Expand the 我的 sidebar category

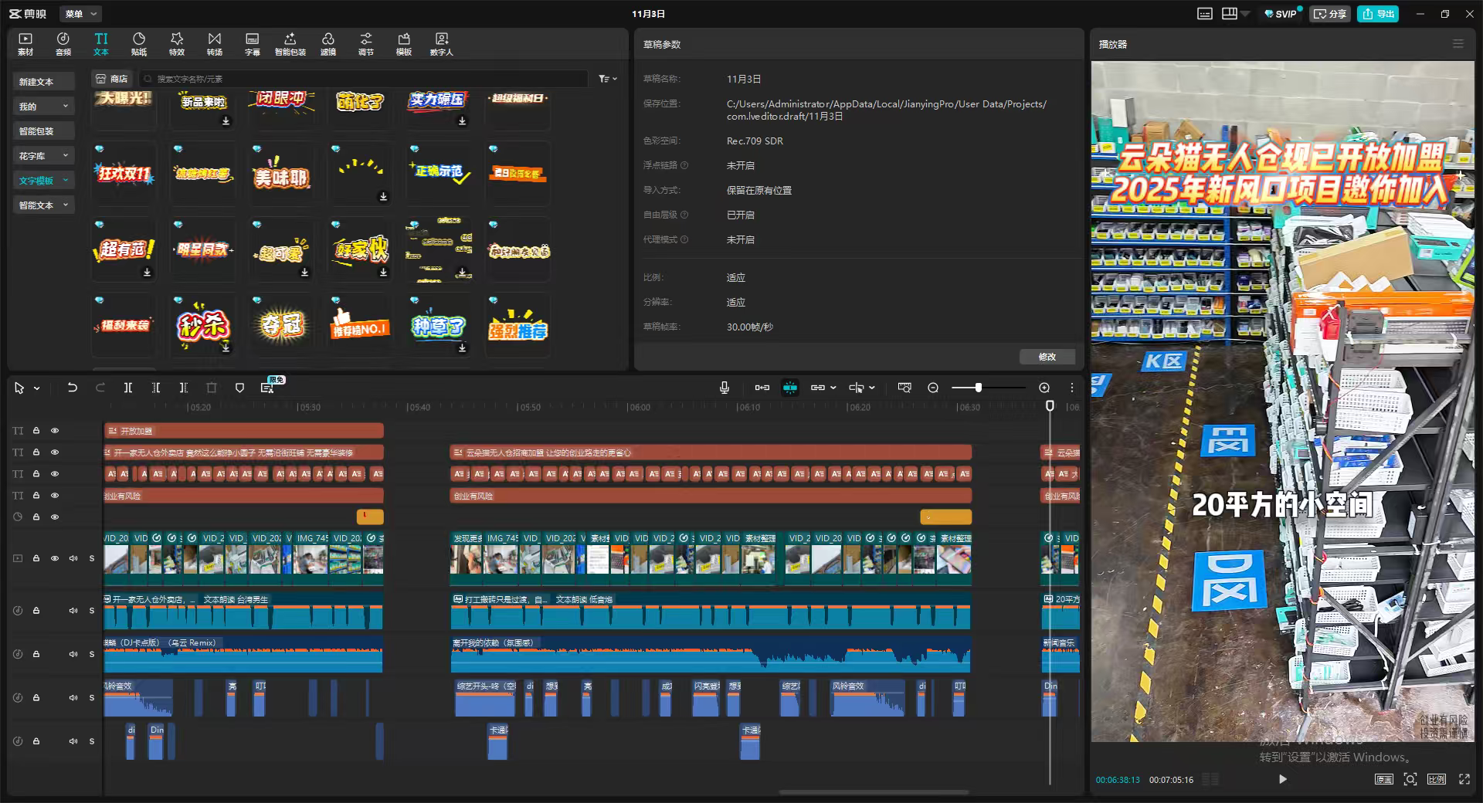click(66, 107)
